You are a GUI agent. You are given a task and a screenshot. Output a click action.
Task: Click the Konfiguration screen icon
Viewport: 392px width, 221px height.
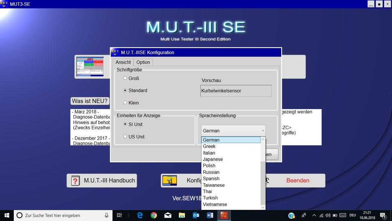170,180
